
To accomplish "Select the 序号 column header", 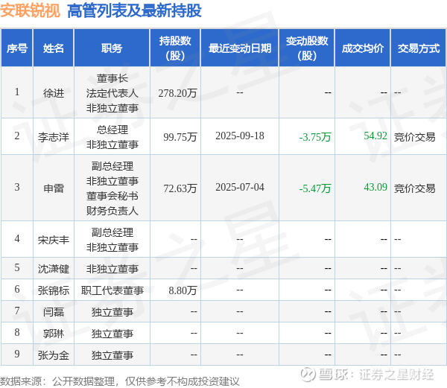I will (x=17, y=48).
